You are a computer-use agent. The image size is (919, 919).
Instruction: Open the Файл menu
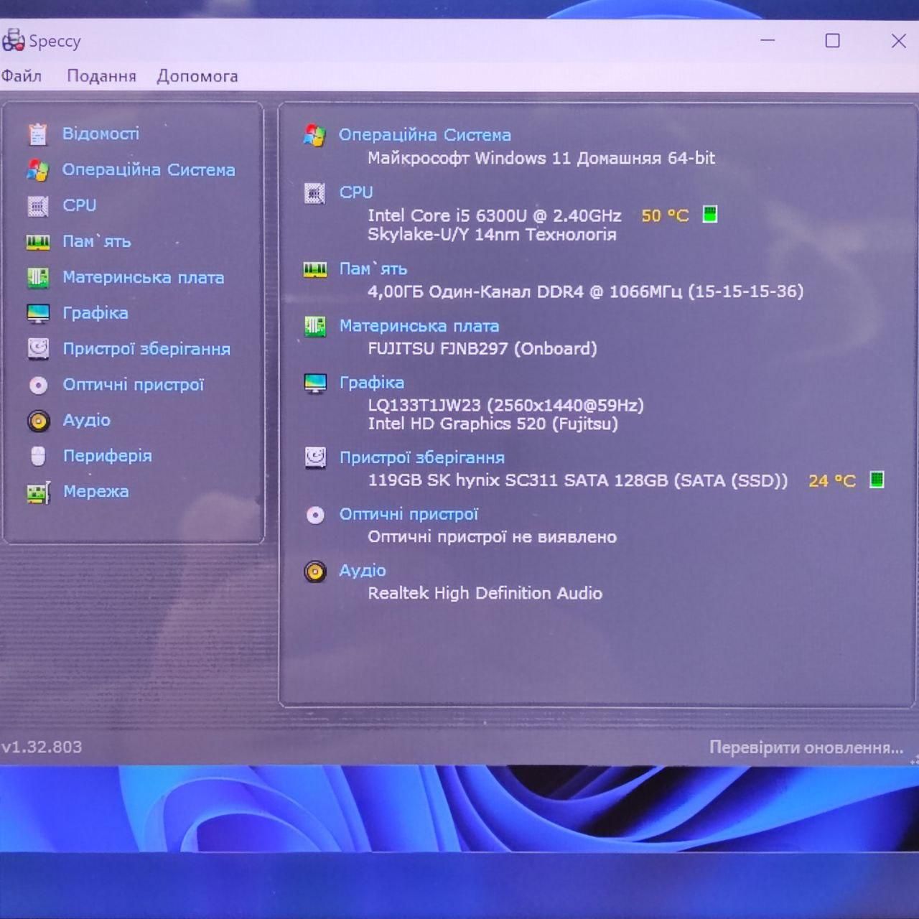pyautogui.click(x=21, y=75)
